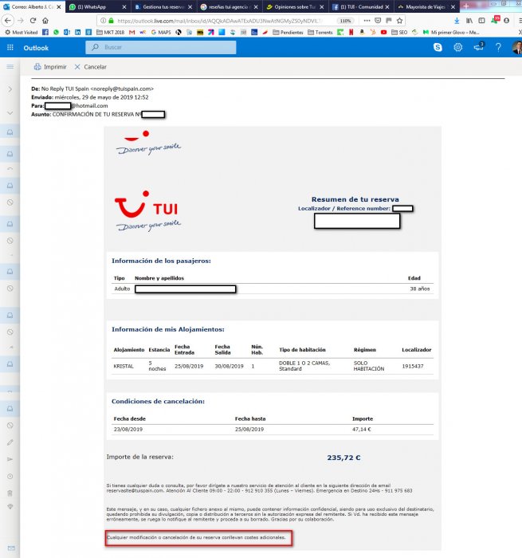The height and width of the screenshot is (558, 522).
Task: Open the Gmail bookmark icon
Action: 132,33
